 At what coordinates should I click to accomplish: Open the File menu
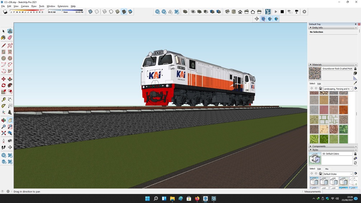3,6
